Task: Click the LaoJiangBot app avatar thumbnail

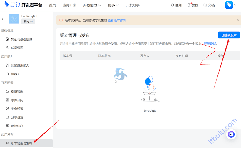Action: coord(14,19)
